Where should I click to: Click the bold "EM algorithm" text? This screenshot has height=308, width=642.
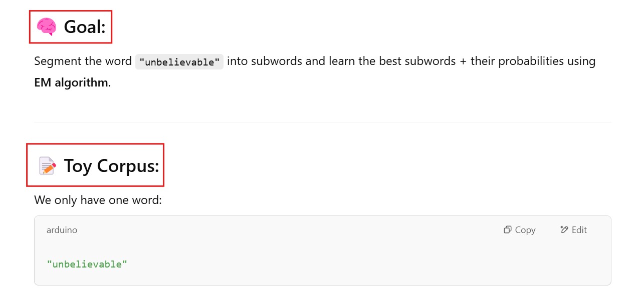pos(71,82)
